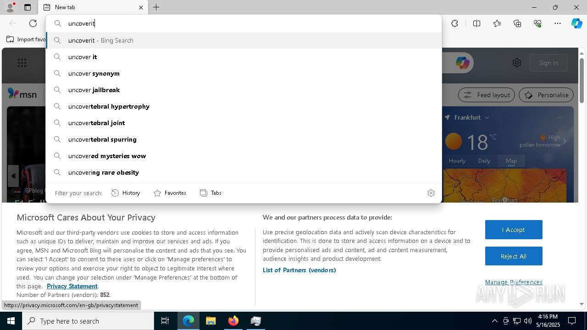Click the MSN logo
The image size is (587, 330).
pos(22,94)
